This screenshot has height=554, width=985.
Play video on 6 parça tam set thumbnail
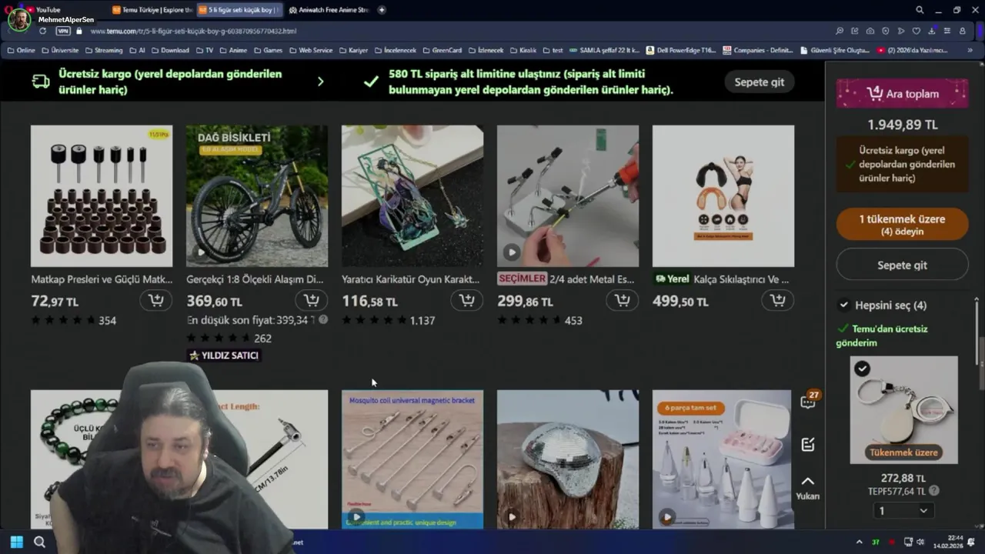click(x=667, y=517)
